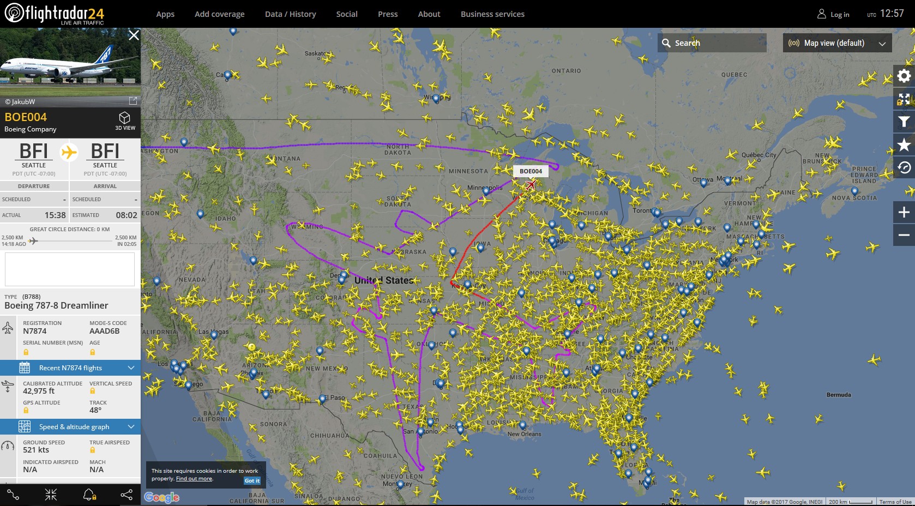Viewport: 915px width, 506px height.
Task: Zoom in the map with plus button
Action: click(904, 212)
